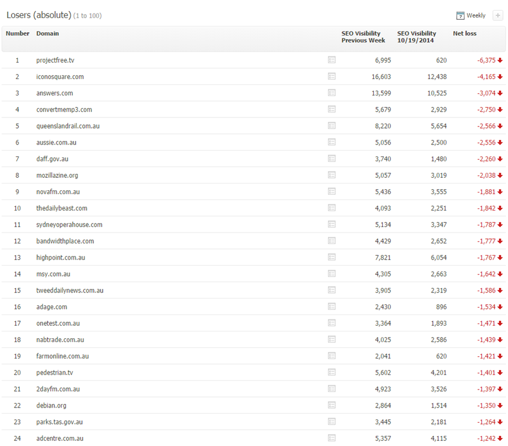The width and height of the screenshot is (508, 446).
Task: Open the details icon beside answers.com
Action: point(332,93)
